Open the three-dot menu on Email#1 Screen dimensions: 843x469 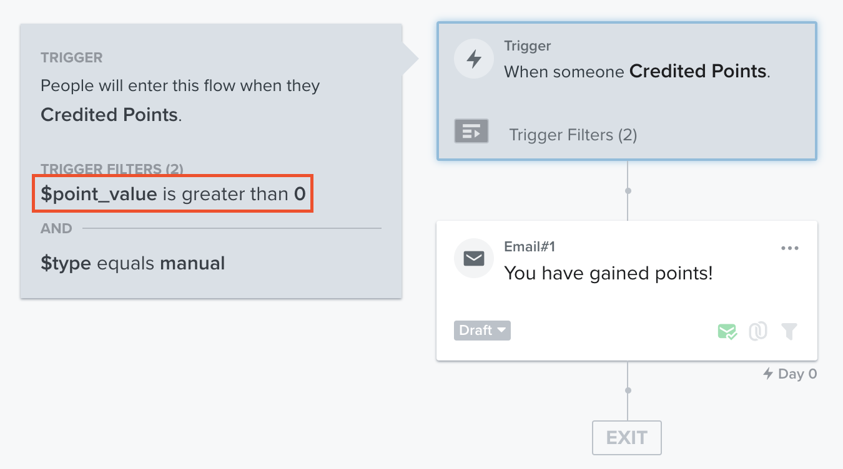[x=790, y=248]
